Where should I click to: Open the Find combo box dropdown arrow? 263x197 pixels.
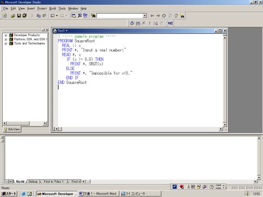pos(145,16)
